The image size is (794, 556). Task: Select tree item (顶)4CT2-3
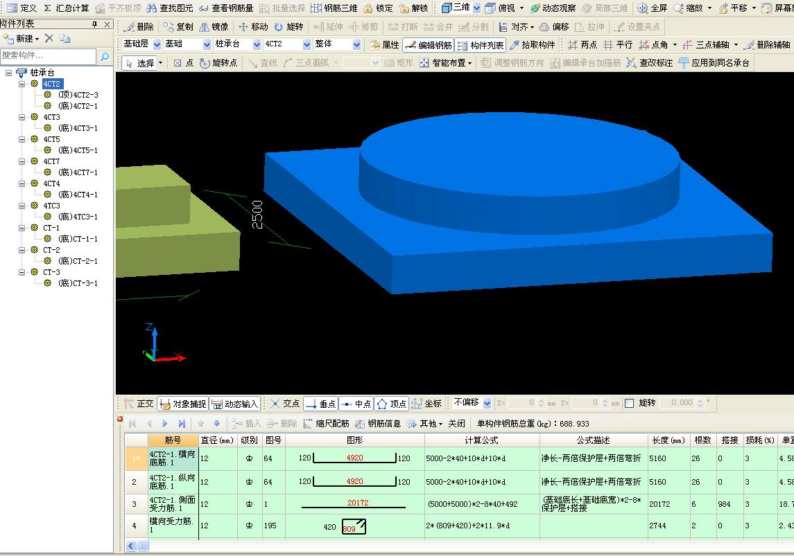pyautogui.click(x=78, y=95)
